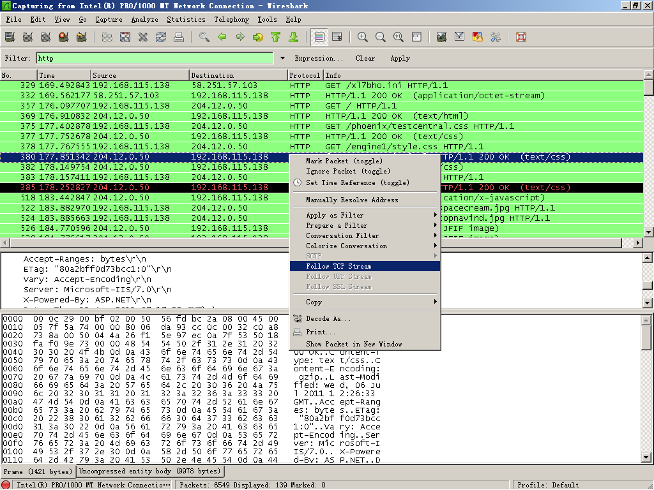
Task: Open the filter history dropdown arrow
Action: click(282, 58)
